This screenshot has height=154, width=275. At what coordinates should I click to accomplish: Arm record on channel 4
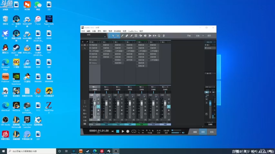coord(133,110)
